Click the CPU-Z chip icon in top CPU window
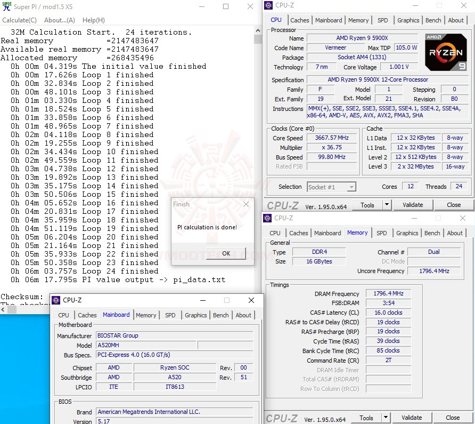This screenshot has width=475, height=424. tap(268, 5)
